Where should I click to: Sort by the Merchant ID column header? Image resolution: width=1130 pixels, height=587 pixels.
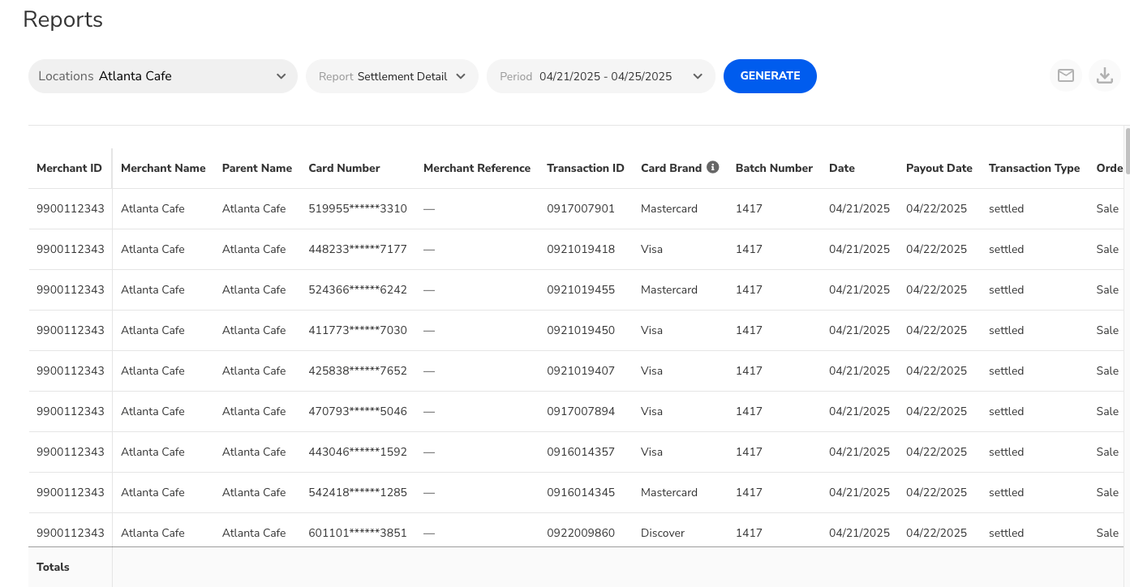coord(69,168)
